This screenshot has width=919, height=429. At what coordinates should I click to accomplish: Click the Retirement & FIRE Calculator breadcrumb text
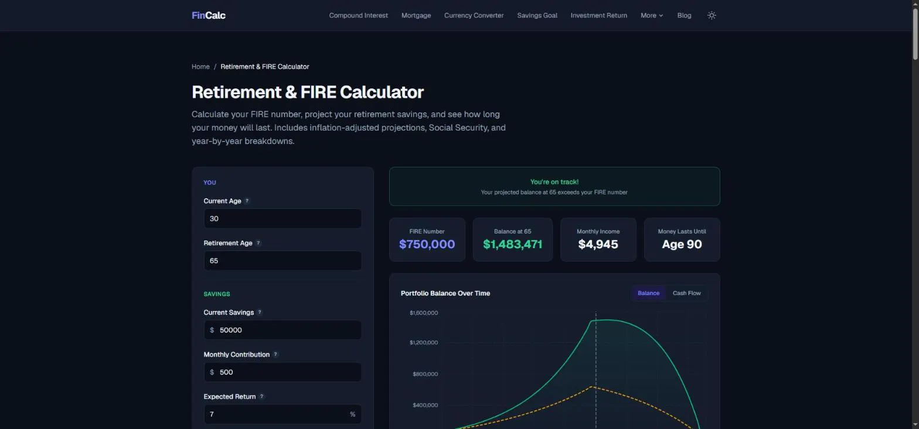(265, 67)
